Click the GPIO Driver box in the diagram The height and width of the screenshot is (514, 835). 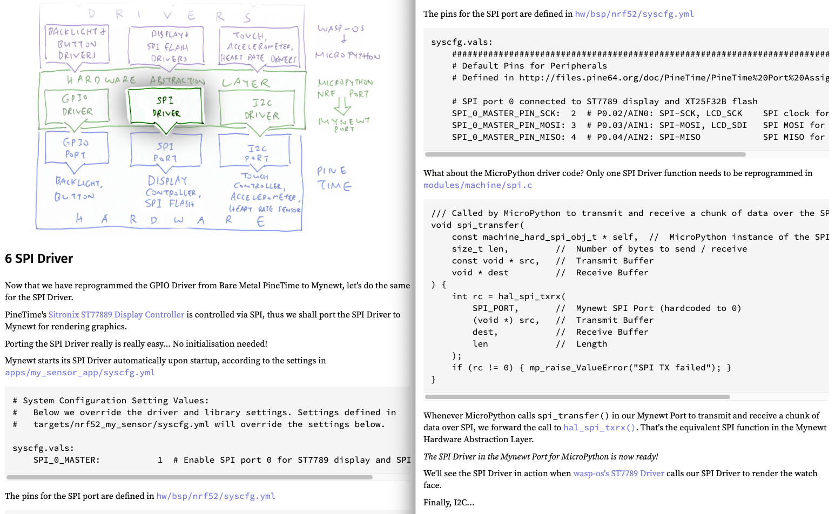77,105
